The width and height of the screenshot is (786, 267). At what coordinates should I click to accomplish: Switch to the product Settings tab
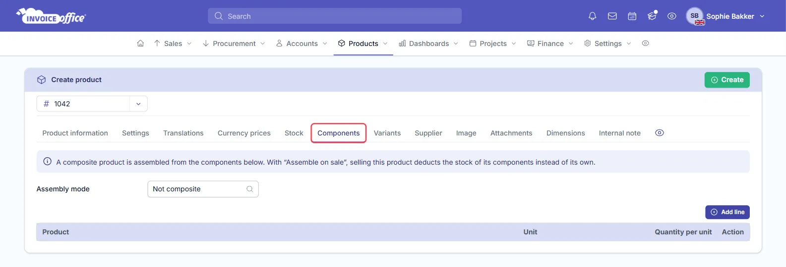click(135, 133)
